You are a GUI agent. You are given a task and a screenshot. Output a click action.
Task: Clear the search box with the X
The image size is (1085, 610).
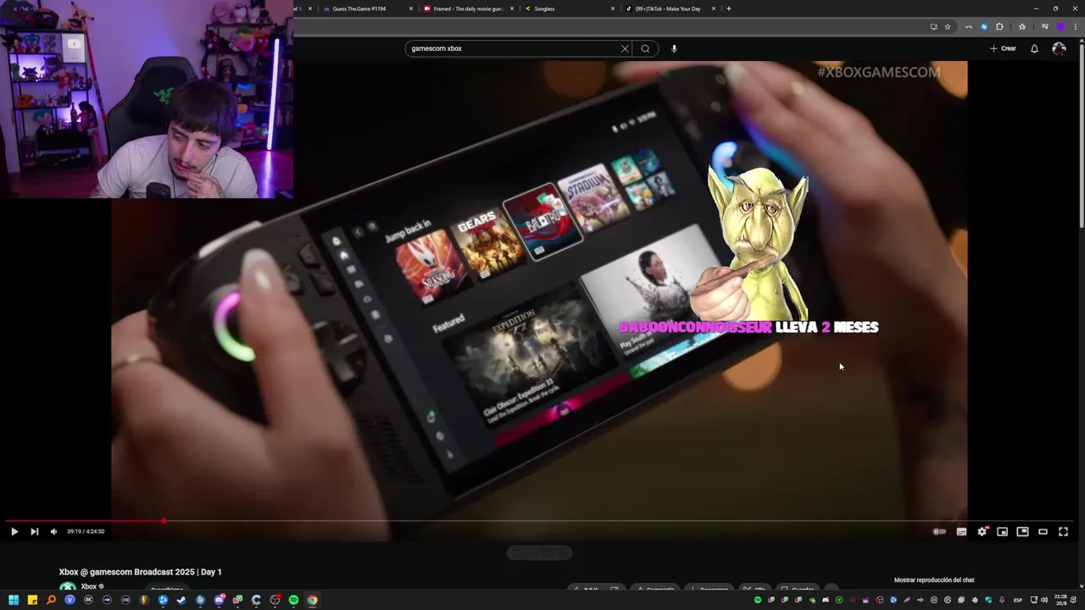pyautogui.click(x=625, y=48)
